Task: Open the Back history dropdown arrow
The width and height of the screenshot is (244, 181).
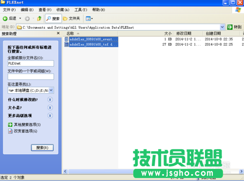Action: coord(20,19)
